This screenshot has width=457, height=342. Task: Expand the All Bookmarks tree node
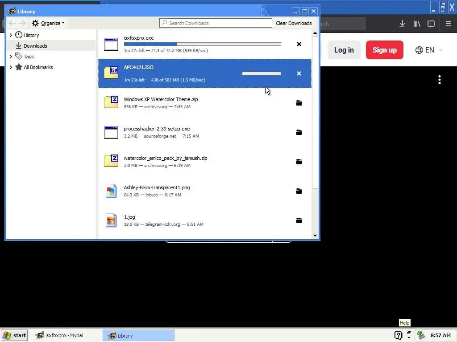[11, 67]
